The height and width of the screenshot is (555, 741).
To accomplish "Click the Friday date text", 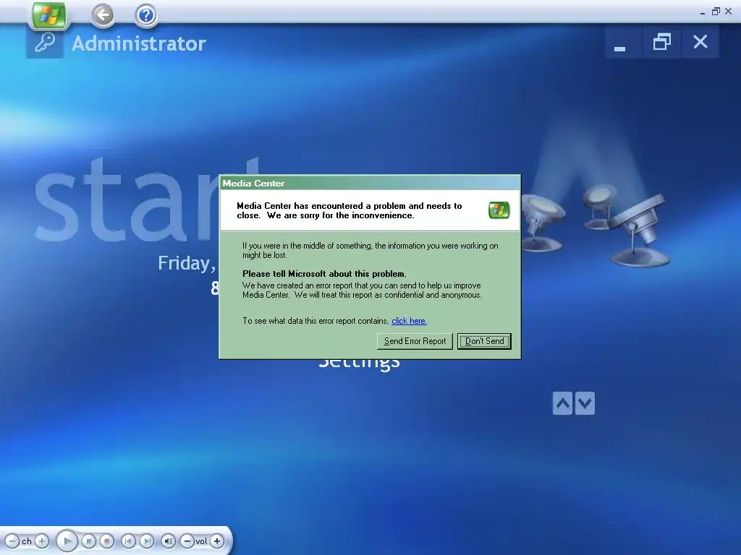I will coord(187,263).
